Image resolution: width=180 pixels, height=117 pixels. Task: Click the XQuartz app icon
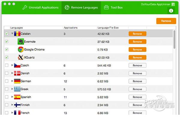click(21, 57)
